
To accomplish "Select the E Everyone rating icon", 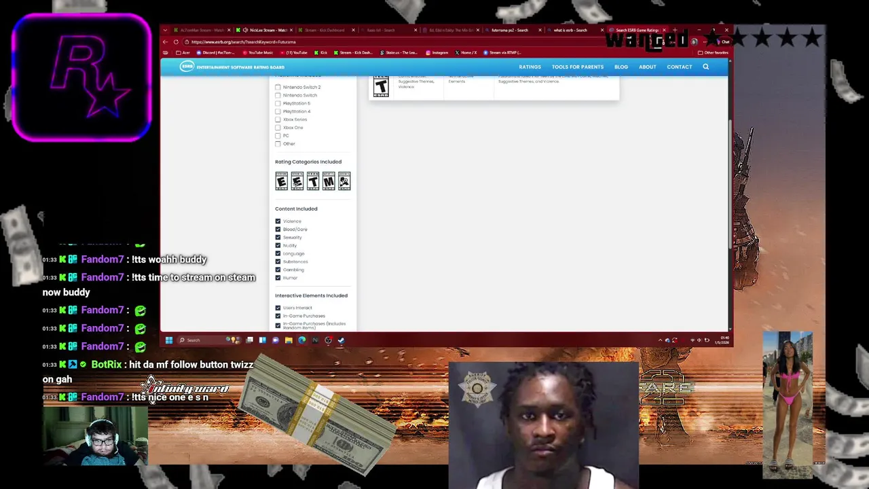I will click(282, 181).
